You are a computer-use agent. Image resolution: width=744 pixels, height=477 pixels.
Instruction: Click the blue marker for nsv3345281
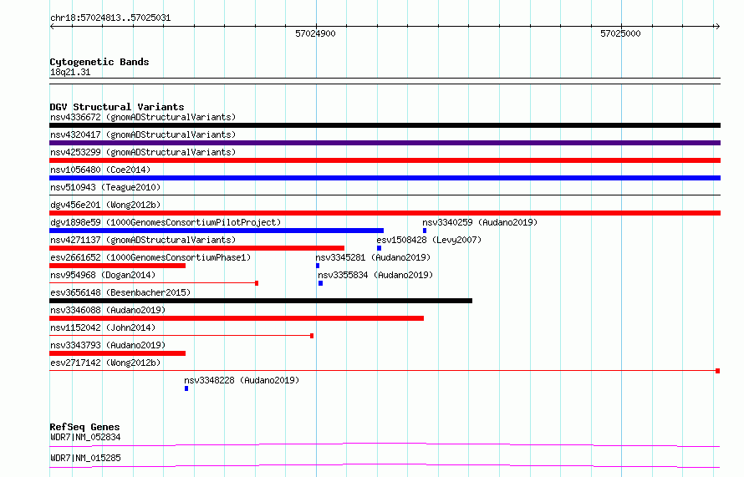(318, 266)
